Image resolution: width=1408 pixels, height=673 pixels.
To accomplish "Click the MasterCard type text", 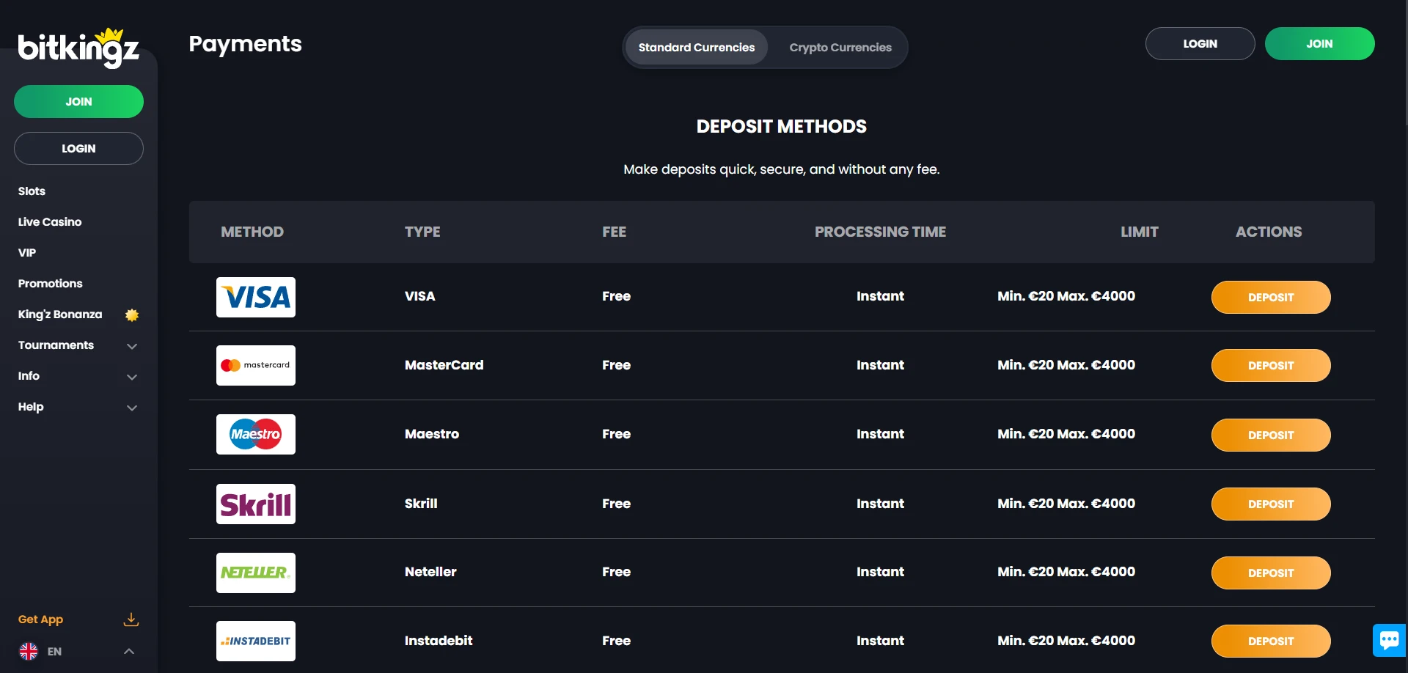I will tap(444, 365).
